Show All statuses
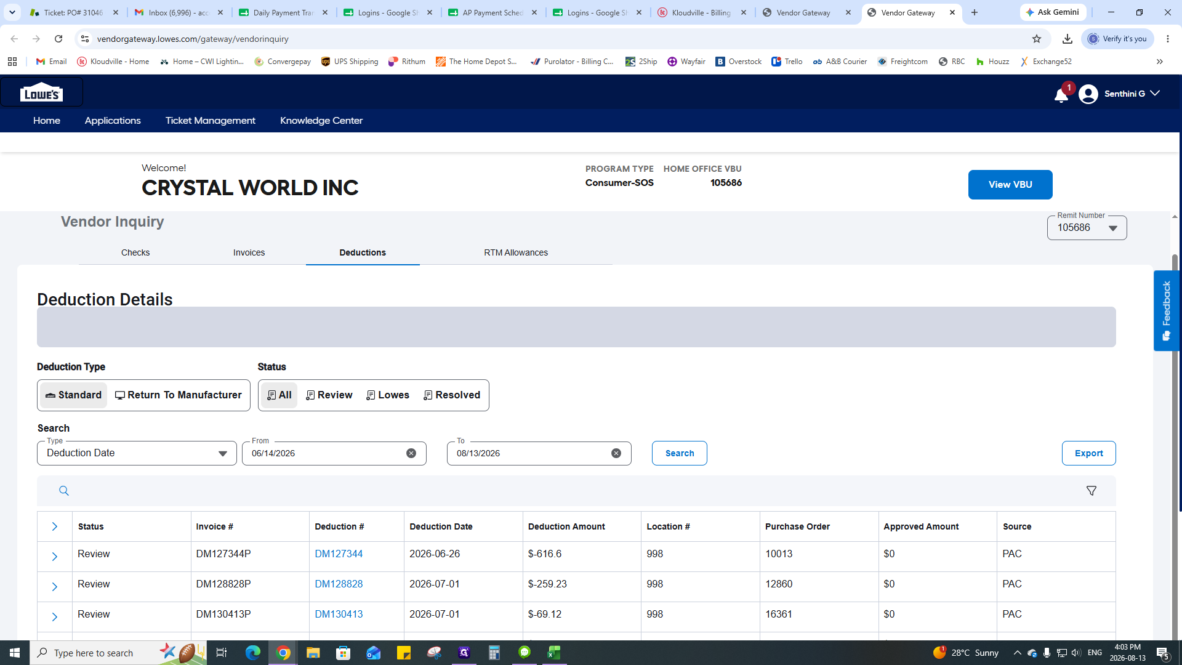The width and height of the screenshot is (1182, 665). click(x=279, y=395)
